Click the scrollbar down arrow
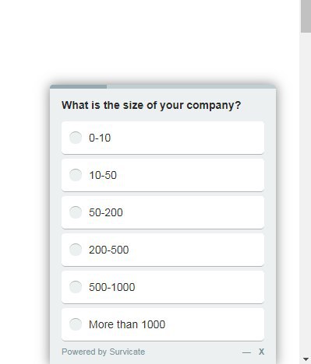 (306, 359)
